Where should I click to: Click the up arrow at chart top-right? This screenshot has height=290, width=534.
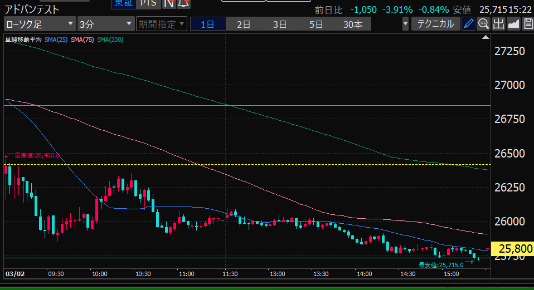[485, 37]
